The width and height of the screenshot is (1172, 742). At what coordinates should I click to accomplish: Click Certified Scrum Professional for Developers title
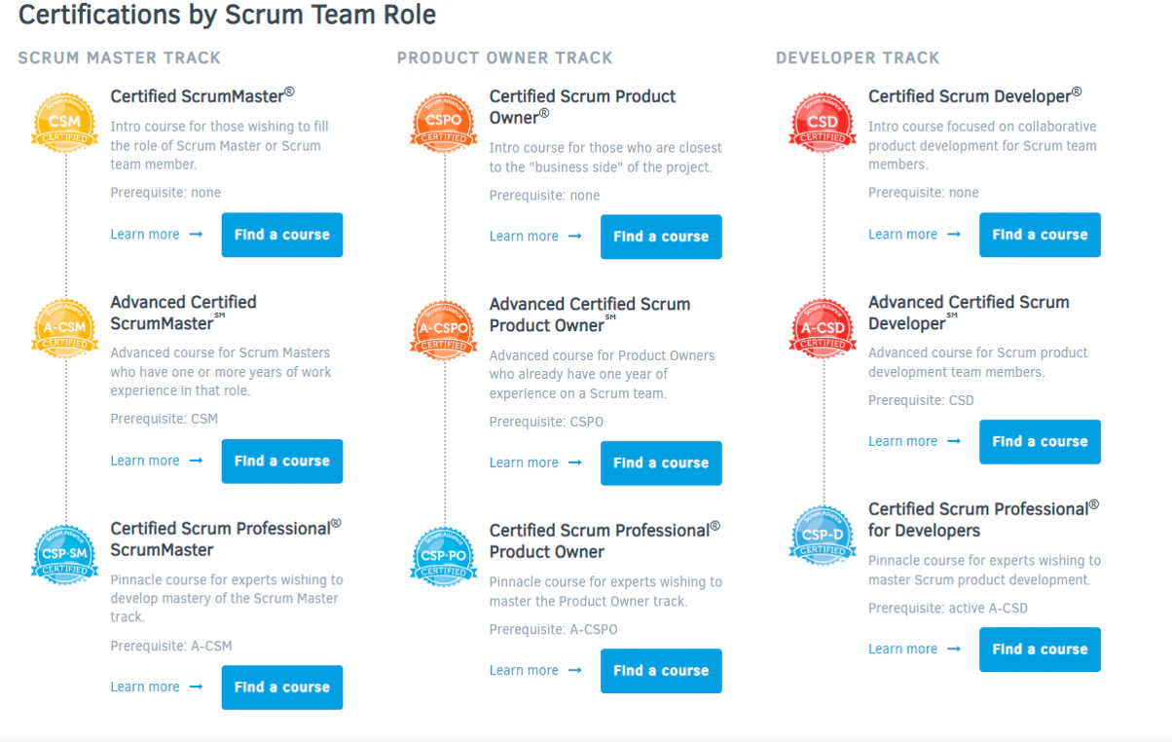coord(983,520)
